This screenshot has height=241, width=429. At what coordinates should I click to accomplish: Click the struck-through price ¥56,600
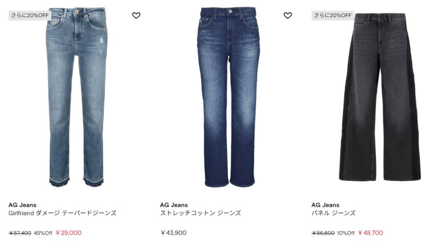coord(323,233)
